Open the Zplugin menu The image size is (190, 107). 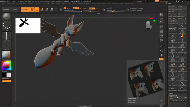coord(121,4)
